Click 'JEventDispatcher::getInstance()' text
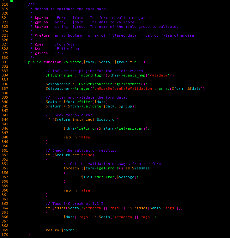This screenshot has height=238, width=230. point(111,84)
